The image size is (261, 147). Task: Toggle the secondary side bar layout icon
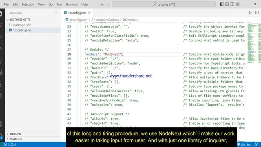pos(232,4)
